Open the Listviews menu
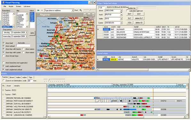The width and height of the screenshot is (191, 120). click(x=27, y=6)
